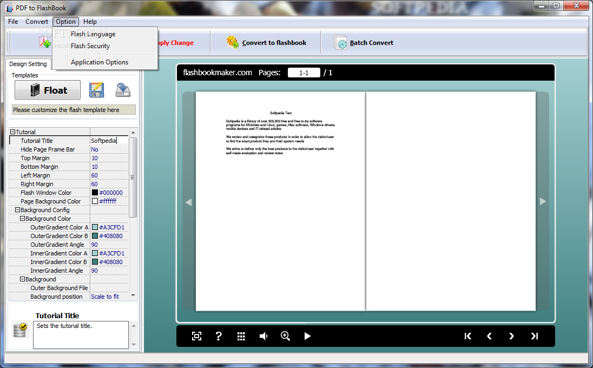Choose Flash Language from the Option menu

click(x=93, y=34)
